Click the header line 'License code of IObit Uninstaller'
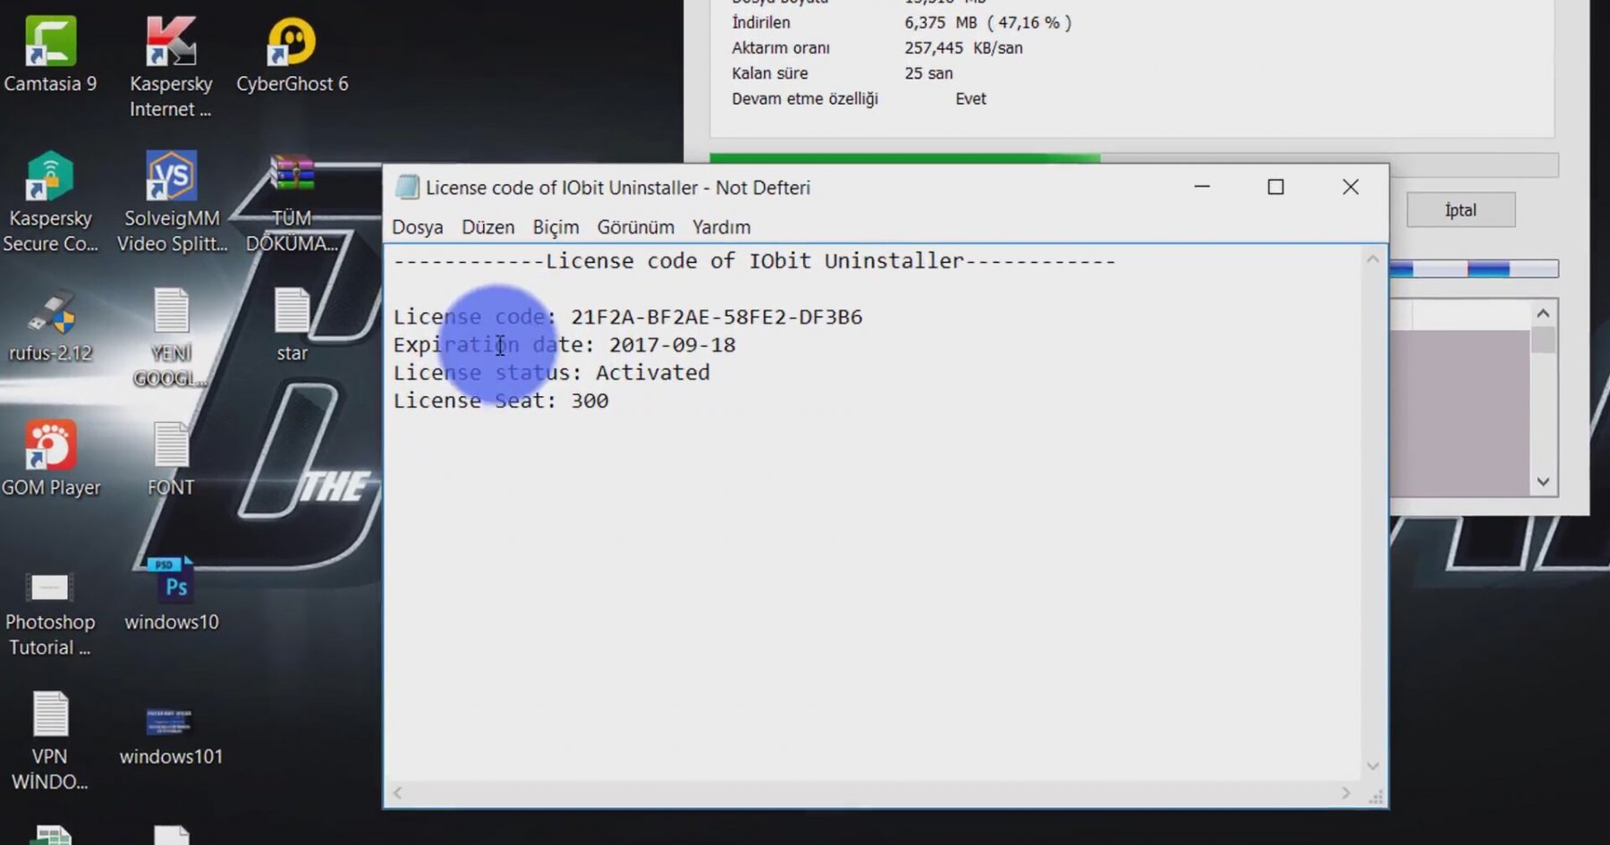 (755, 261)
